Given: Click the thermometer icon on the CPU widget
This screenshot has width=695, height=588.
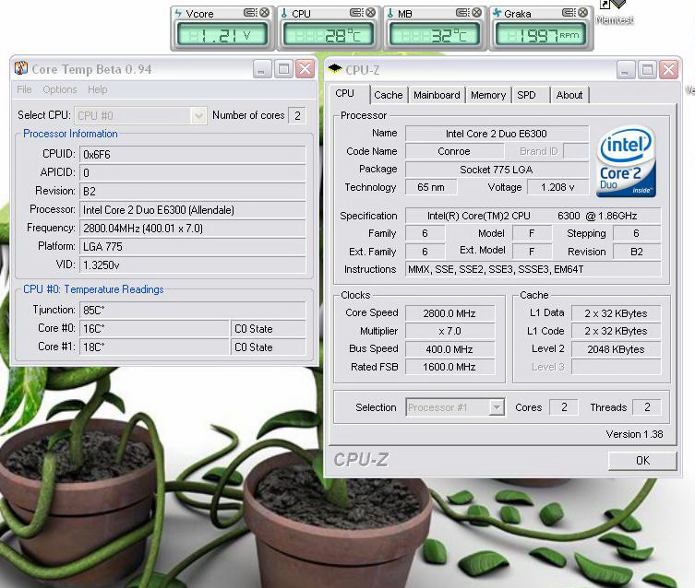Looking at the screenshot, I should click(x=284, y=13).
